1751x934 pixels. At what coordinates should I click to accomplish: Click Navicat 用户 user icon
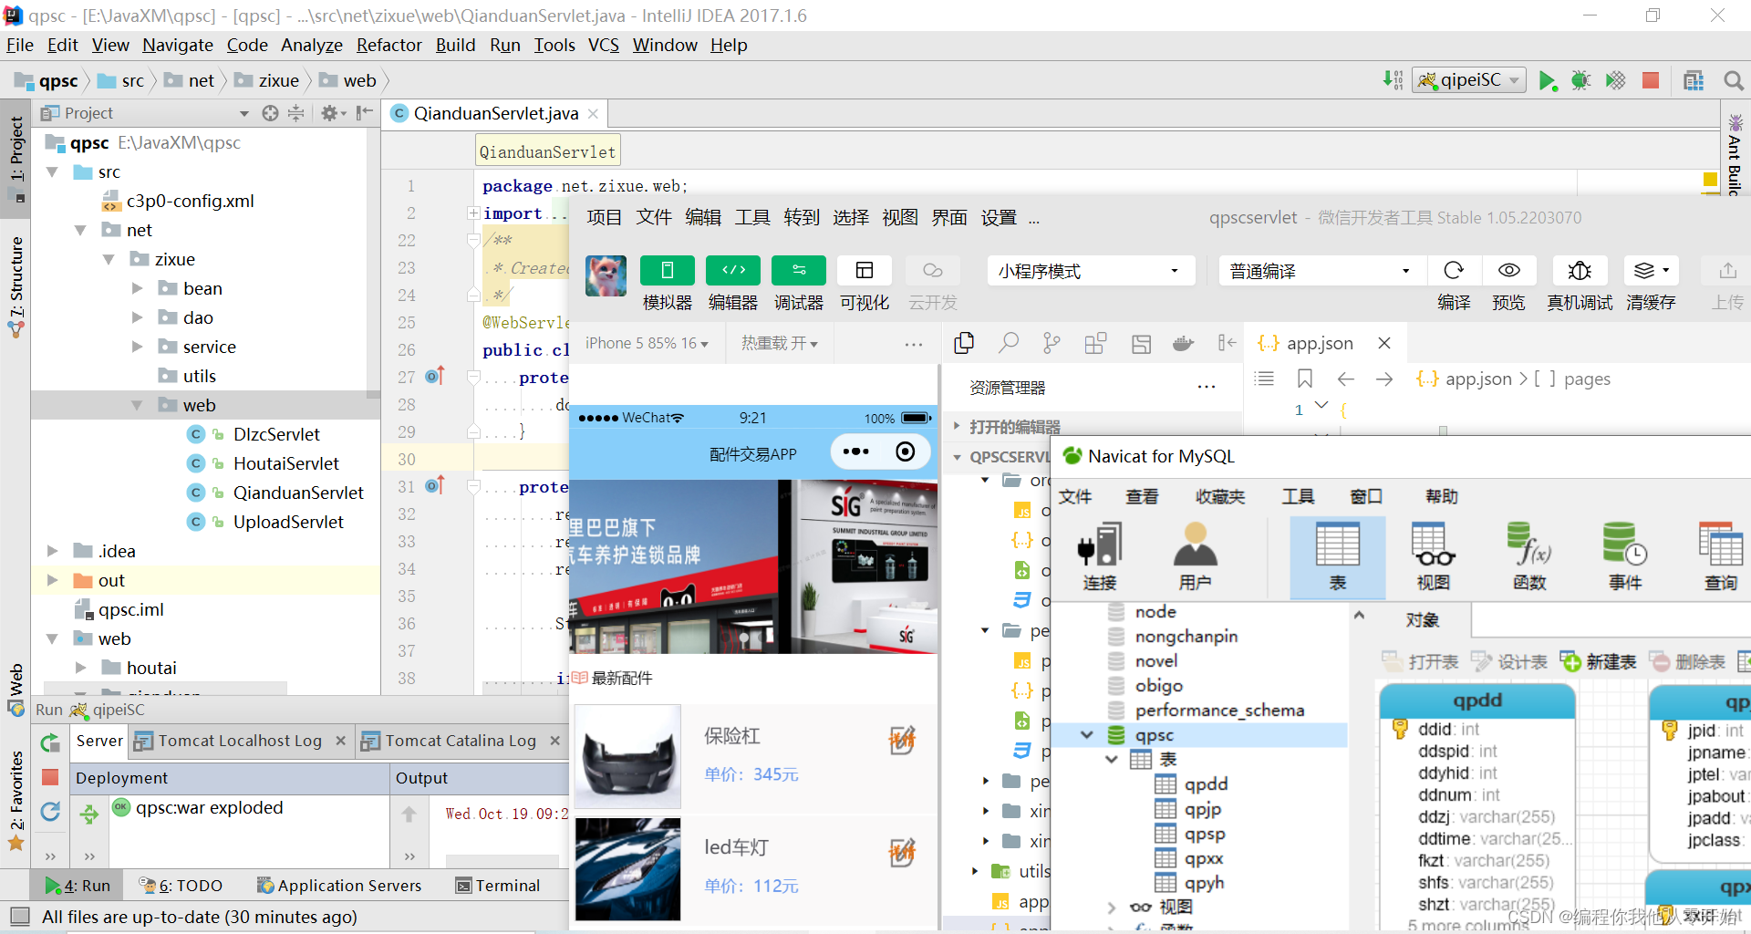(1195, 556)
